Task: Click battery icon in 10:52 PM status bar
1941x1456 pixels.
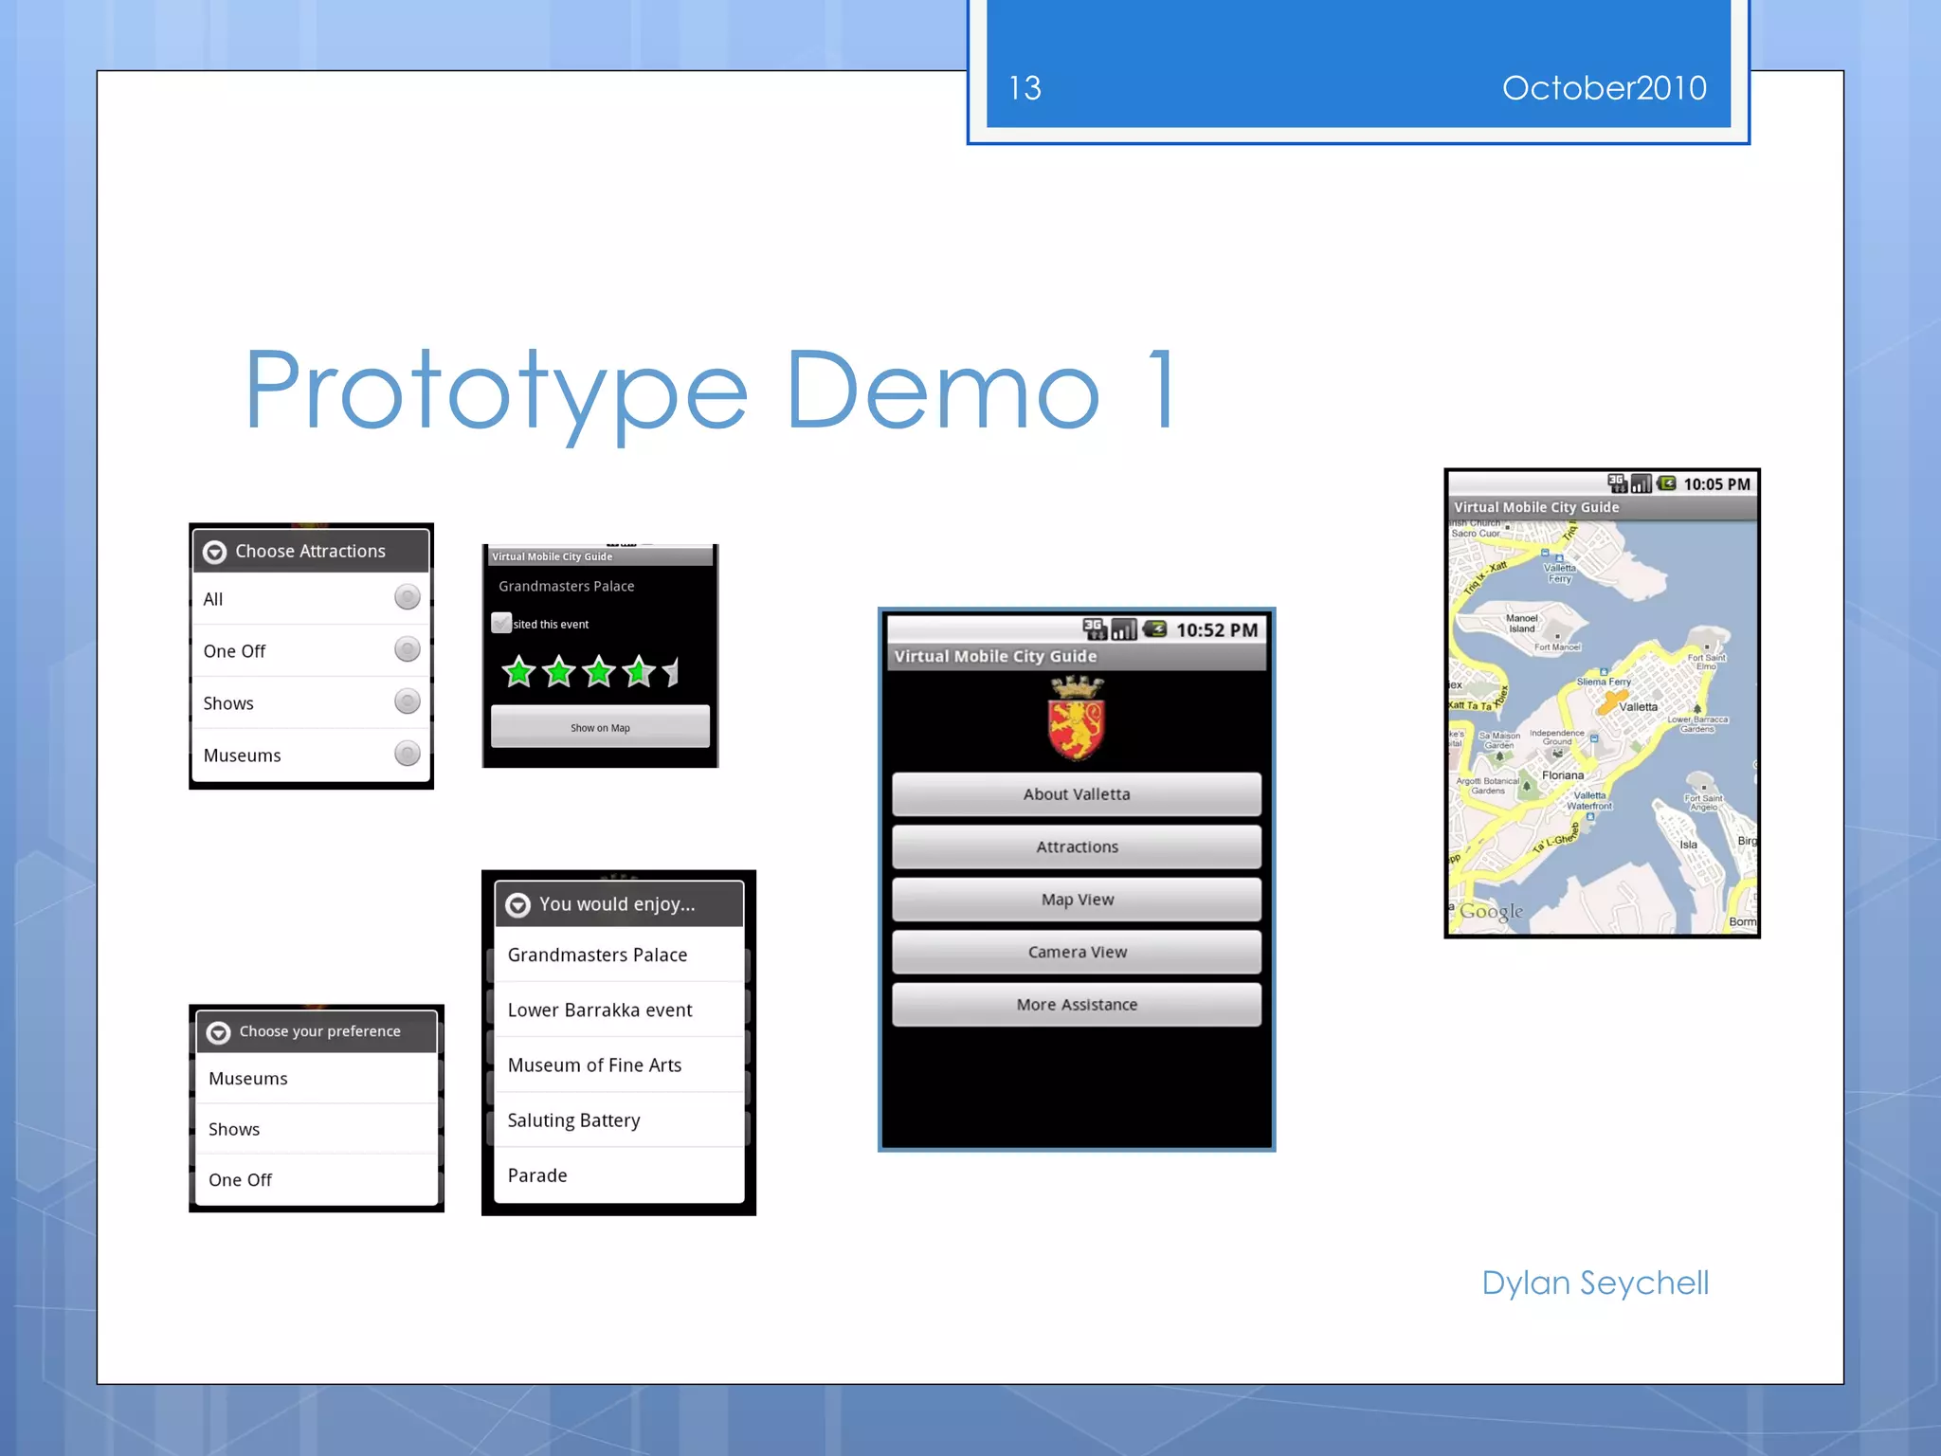Action: (1154, 629)
